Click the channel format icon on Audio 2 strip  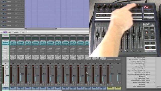pyautogui.click(x=11, y=85)
